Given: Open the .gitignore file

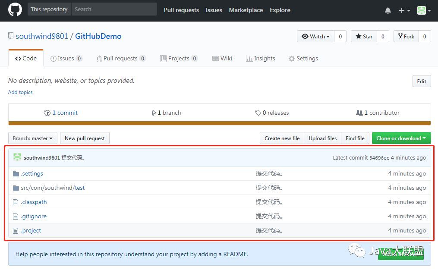Looking at the screenshot, I should (34, 217).
